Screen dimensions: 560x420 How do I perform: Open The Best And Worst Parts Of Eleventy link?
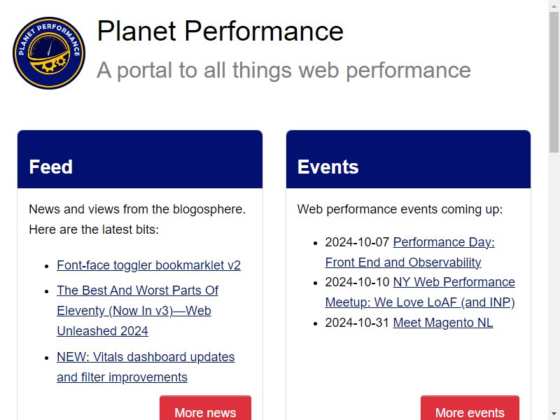coord(137,311)
